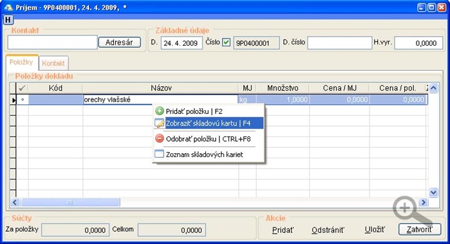
Task: Switch to the Položky tab
Action: pos(21,62)
